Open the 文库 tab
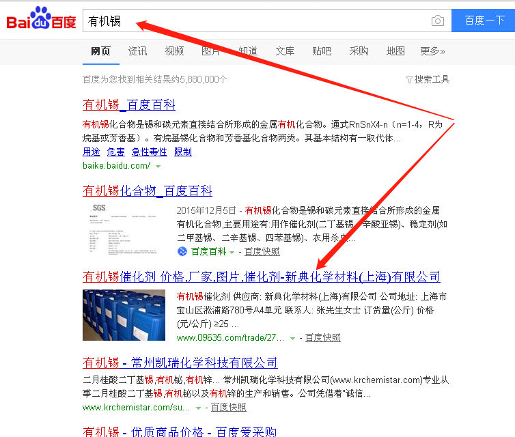This screenshot has height=437, width=515. [285, 51]
